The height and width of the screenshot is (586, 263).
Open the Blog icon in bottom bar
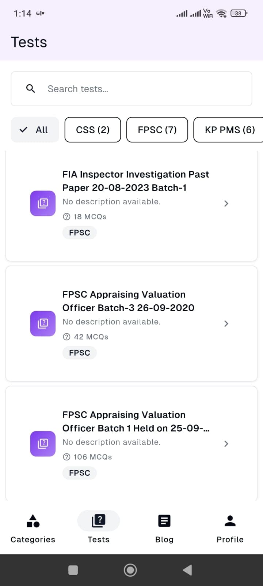164,521
